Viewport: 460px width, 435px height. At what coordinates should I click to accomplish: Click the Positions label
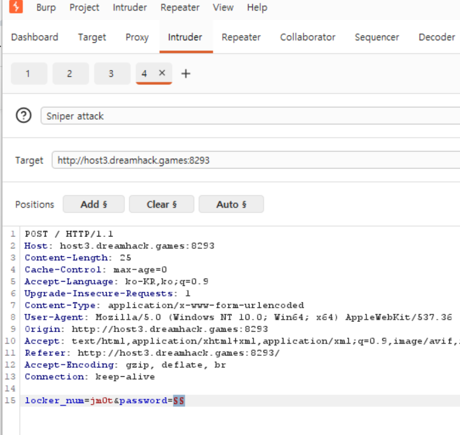point(34,204)
